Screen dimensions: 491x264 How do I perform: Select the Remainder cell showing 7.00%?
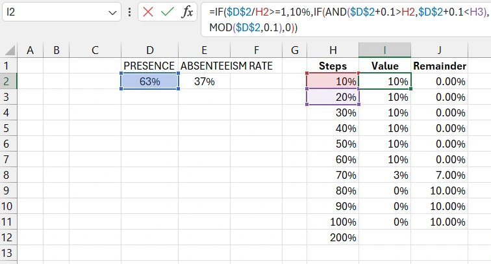(439, 175)
